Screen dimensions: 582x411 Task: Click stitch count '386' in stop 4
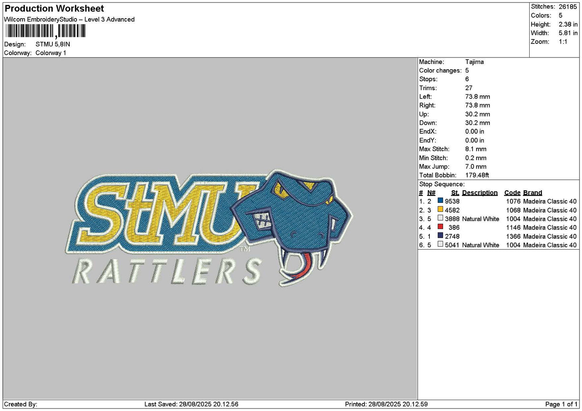point(454,228)
